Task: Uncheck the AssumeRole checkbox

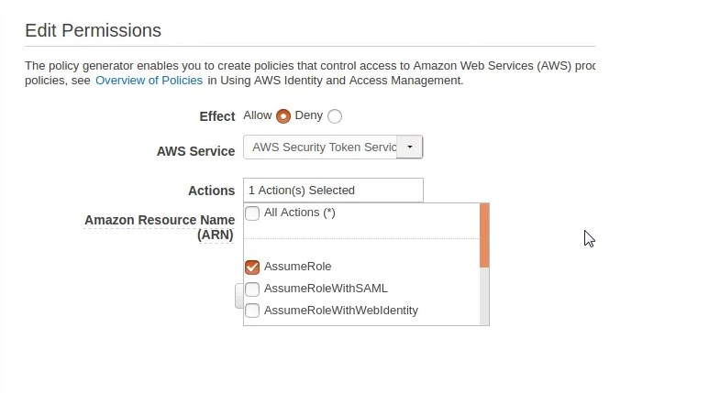Action: 252,267
